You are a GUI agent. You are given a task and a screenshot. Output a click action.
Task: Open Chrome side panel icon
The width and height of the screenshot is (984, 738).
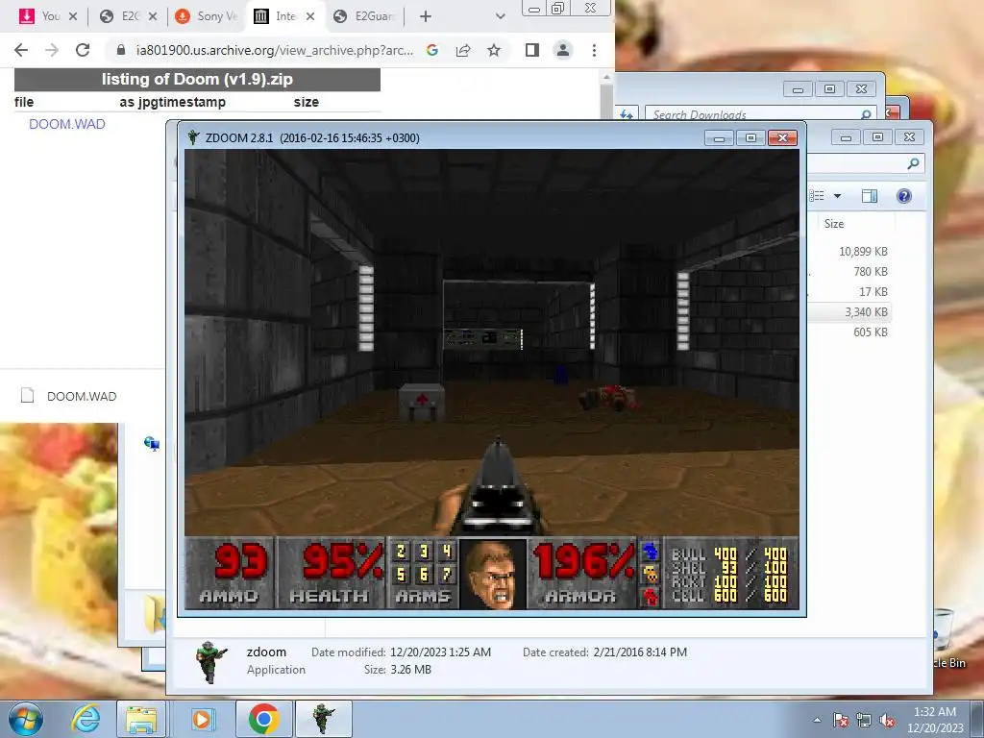[532, 50]
